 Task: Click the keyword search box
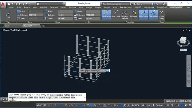tap(115, 4)
